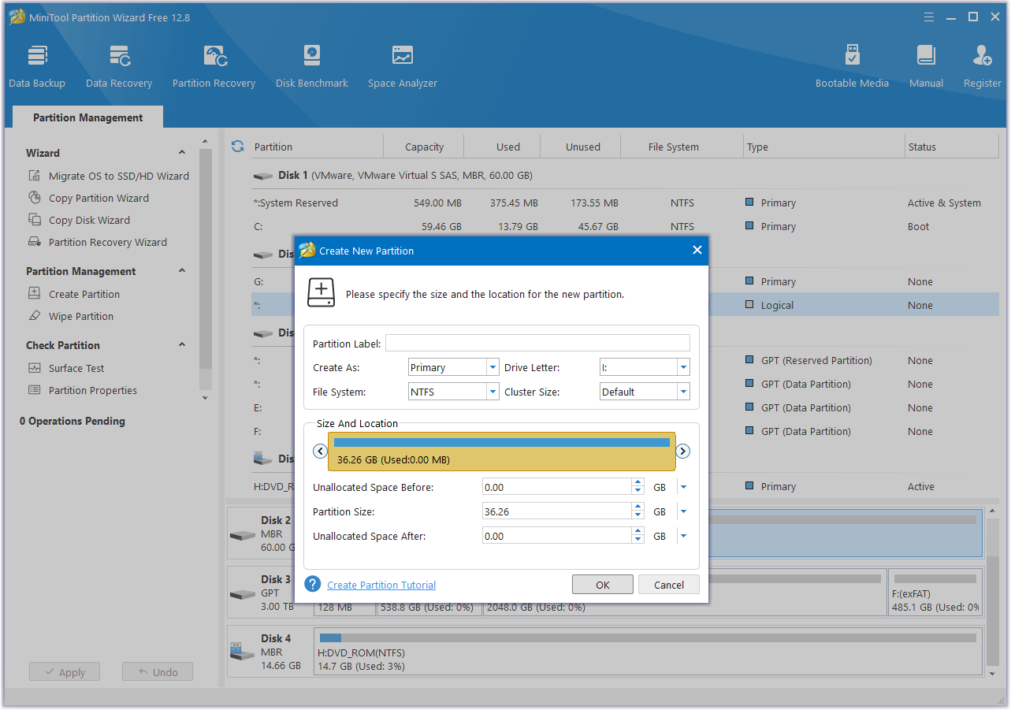Image resolution: width=1011 pixels, height=710 pixels.
Task: Select Disk 3 drive icon
Action: [x=243, y=593]
